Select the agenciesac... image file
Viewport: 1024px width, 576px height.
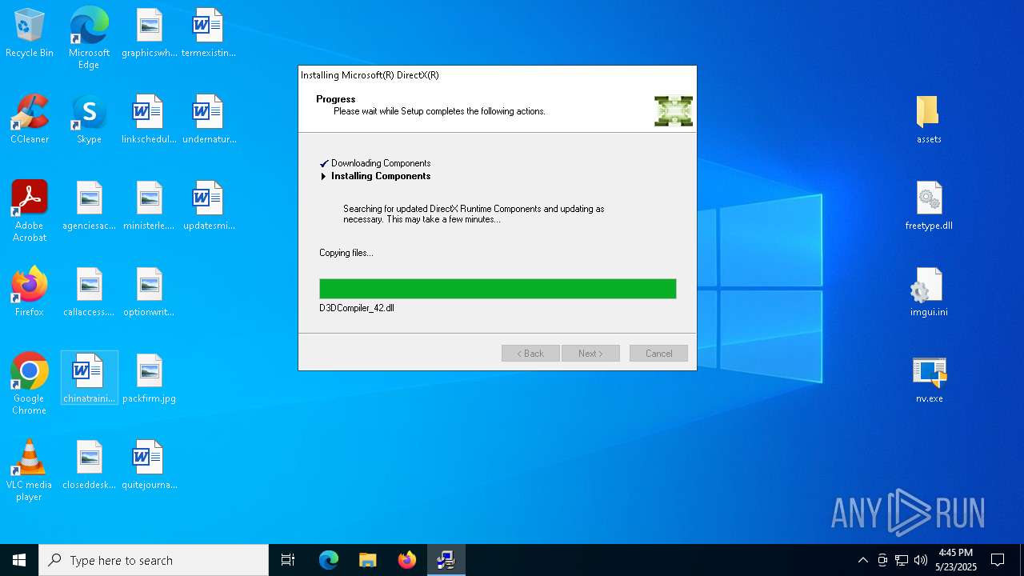[x=89, y=206]
